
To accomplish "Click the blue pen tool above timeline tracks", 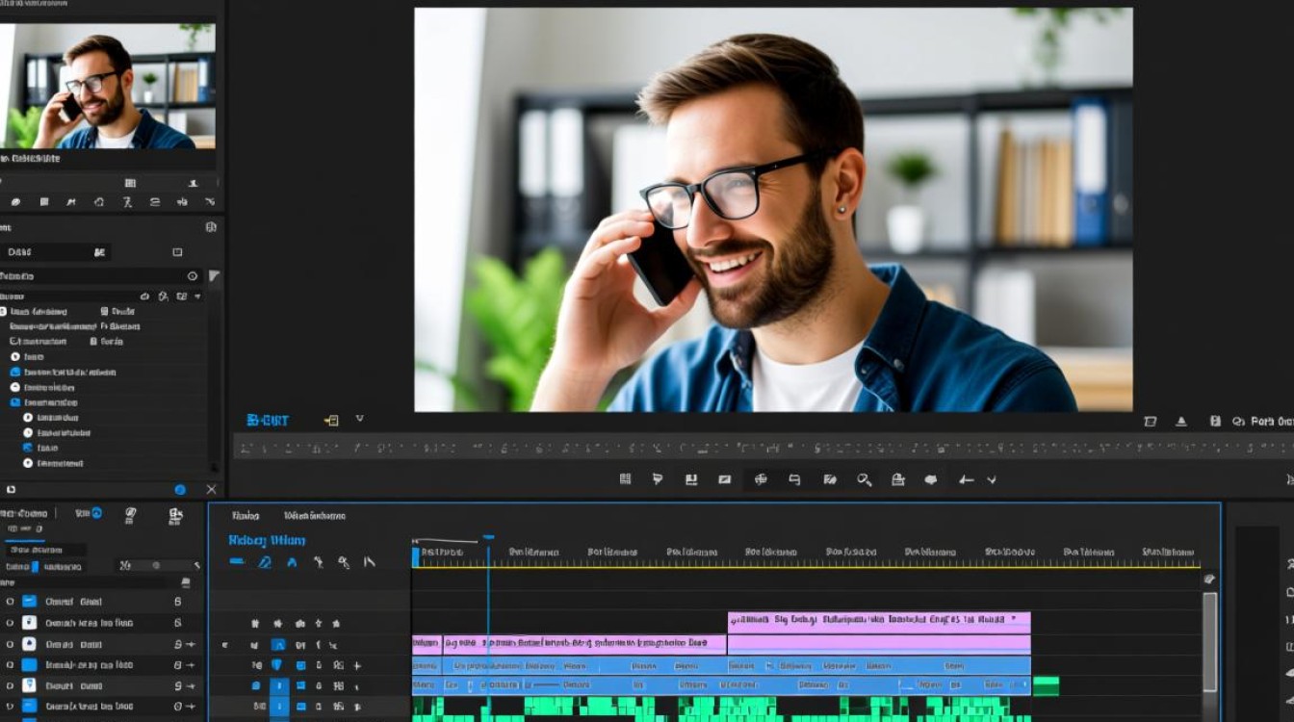I will pyautogui.click(x=265, y=562).
